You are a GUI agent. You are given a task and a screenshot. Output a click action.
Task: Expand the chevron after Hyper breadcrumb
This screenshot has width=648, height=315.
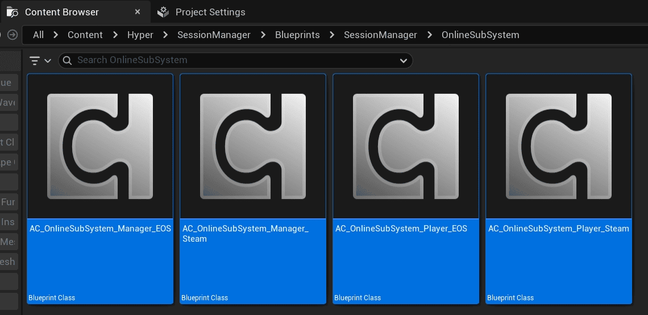(x=166, y=35)
